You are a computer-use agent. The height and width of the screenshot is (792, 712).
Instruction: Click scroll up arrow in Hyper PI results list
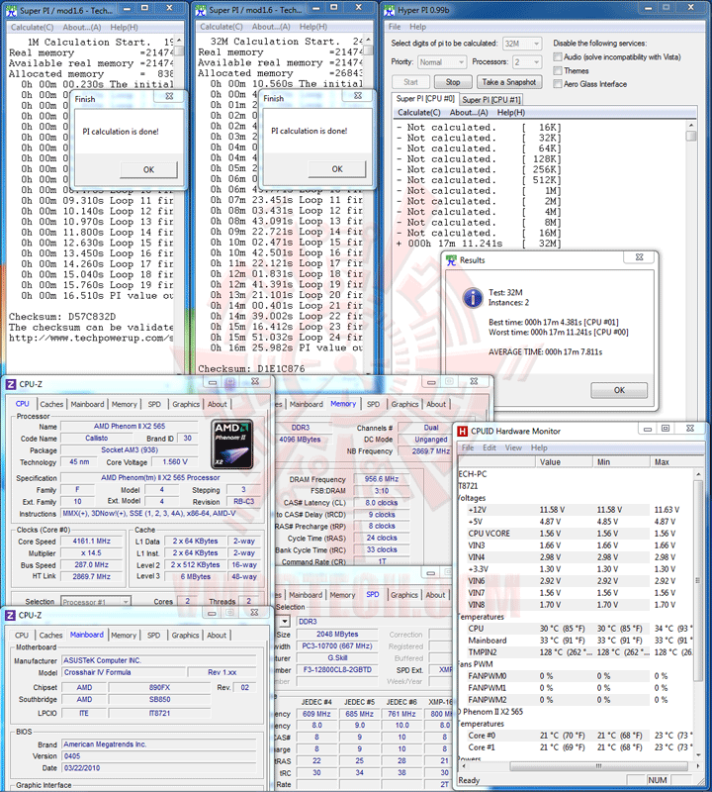tap(691, 125)
